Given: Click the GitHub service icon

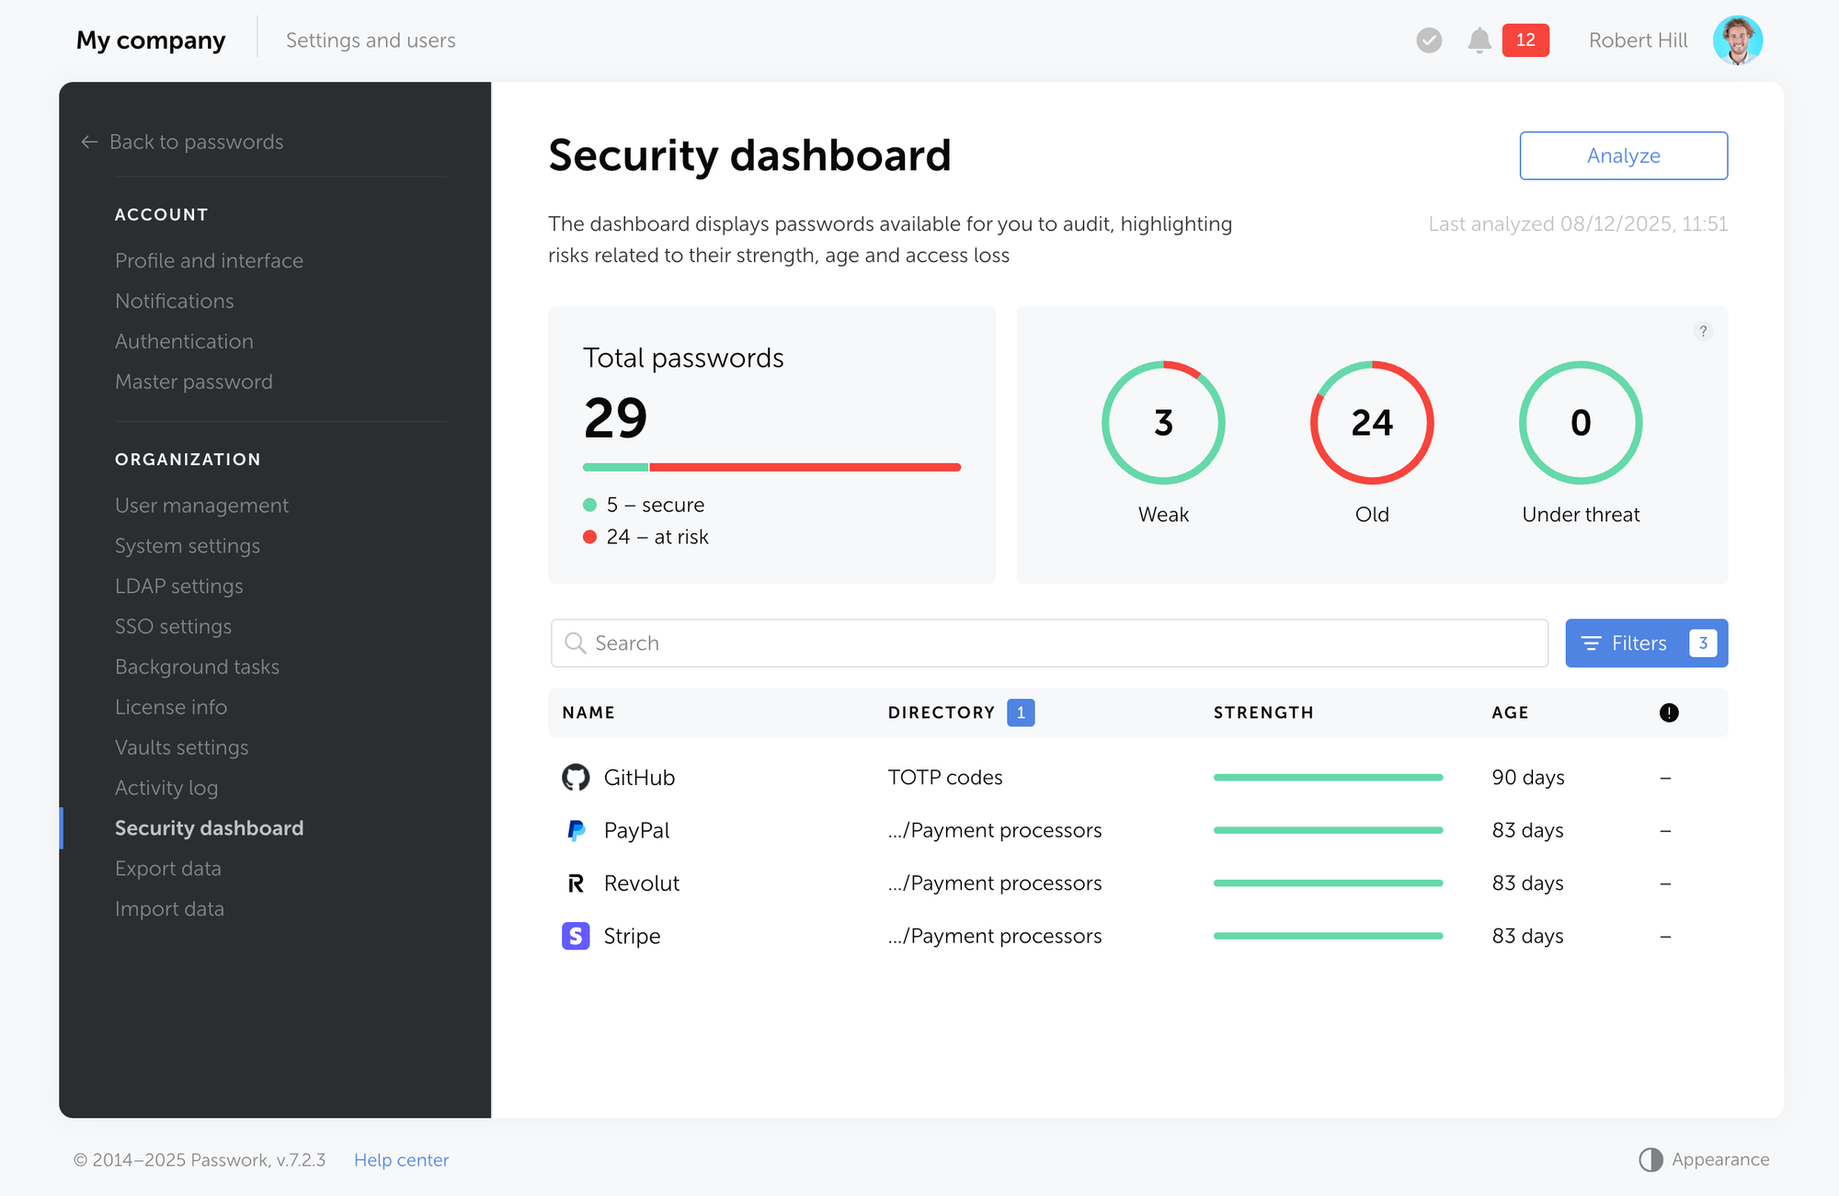Looking at the screenshot, I should (575, 777).
